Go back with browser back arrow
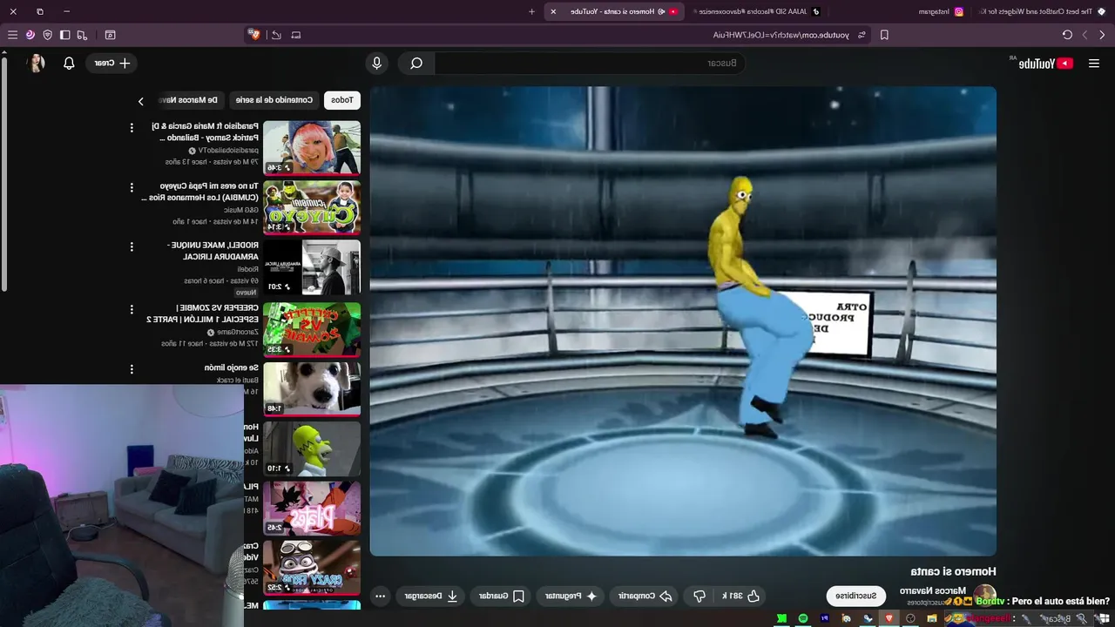This screenshot has width=1115, height=627. coord(1102,35)
